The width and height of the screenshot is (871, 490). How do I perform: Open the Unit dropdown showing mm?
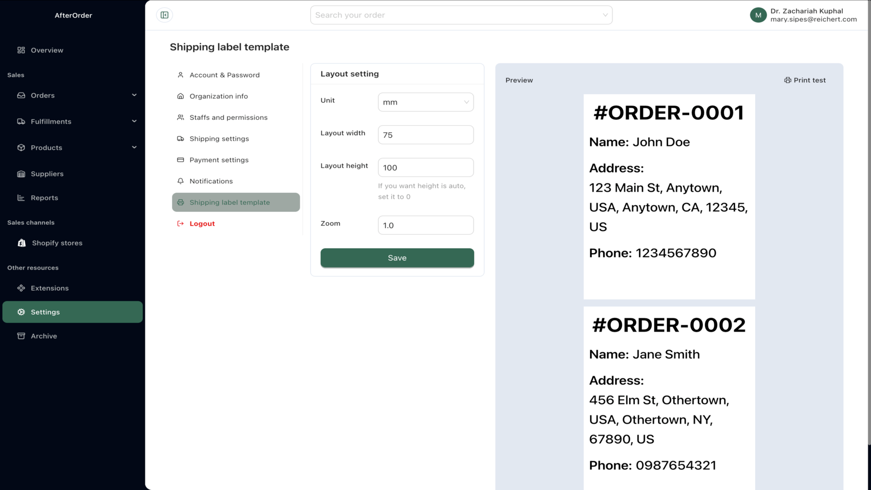tap(426, 102)
